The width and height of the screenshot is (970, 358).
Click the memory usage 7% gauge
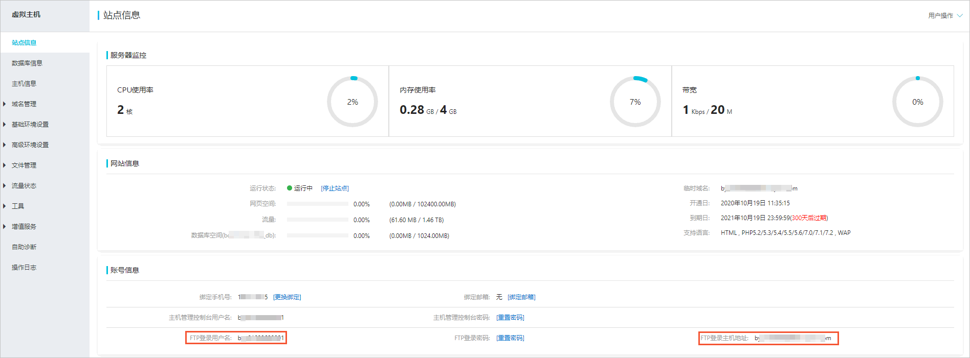[x=635, y=102]
